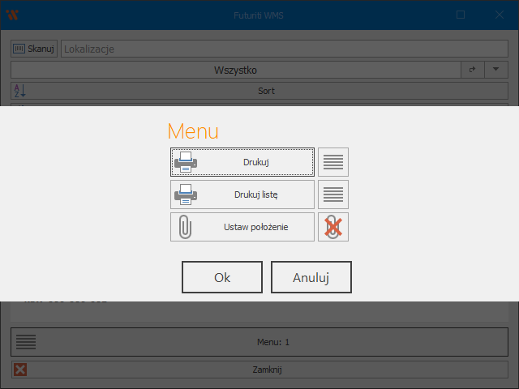Choose Drukuj listę from the menu
Image resolution: width=519 pixels, height=389 pixels.
255,194
